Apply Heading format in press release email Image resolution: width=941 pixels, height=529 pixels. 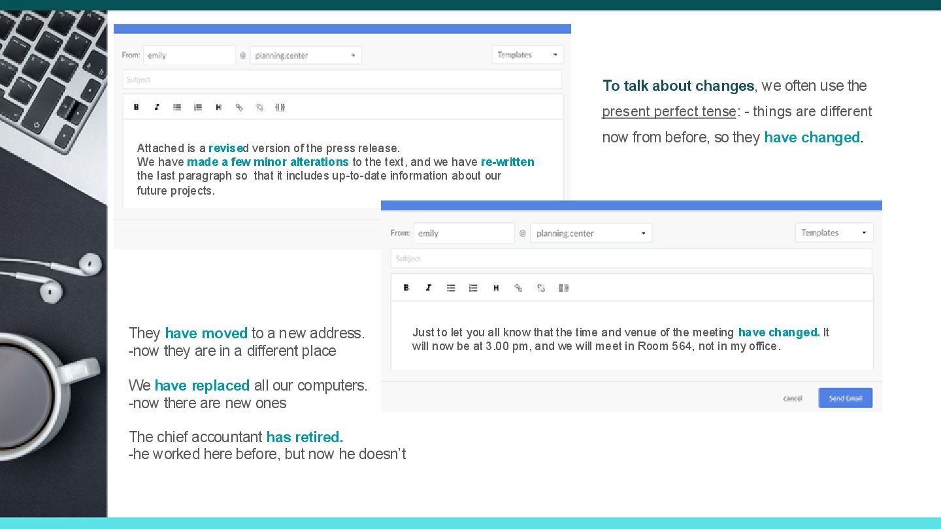219,107
